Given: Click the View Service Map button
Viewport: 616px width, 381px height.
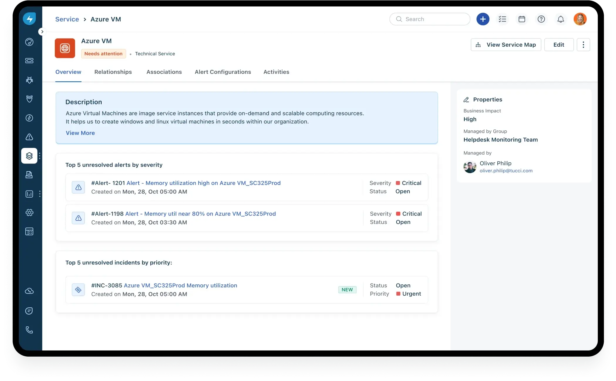Looking at the screenshot, I should pos(506,44).
